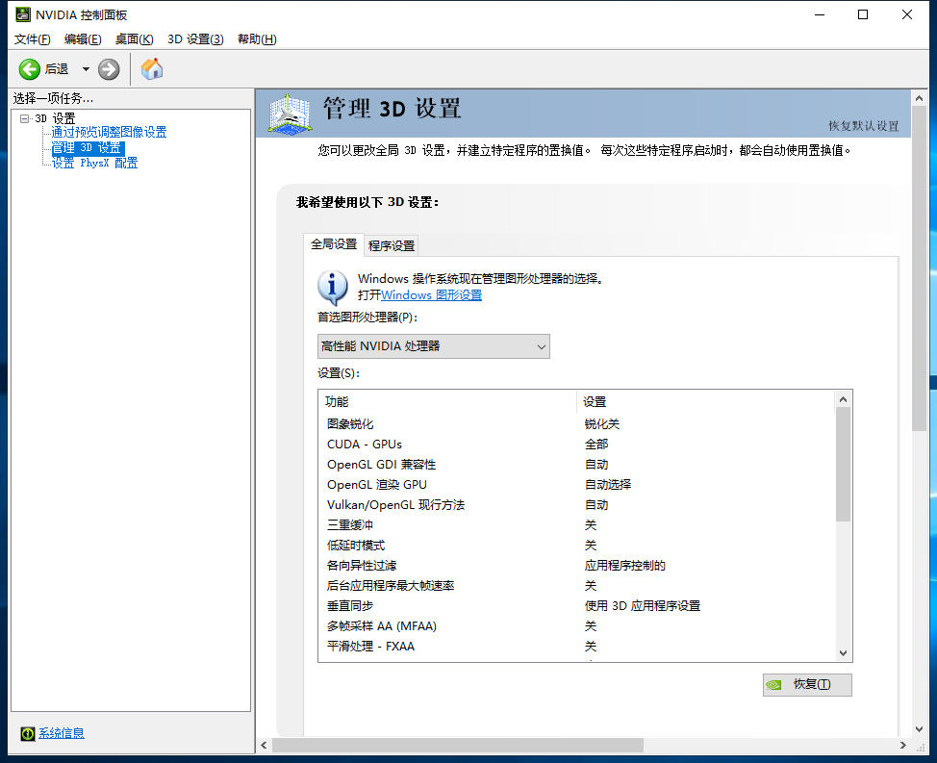The image size is (937, 763).
Task: Click the 设置 column header
Action: [x=705, y=401]
